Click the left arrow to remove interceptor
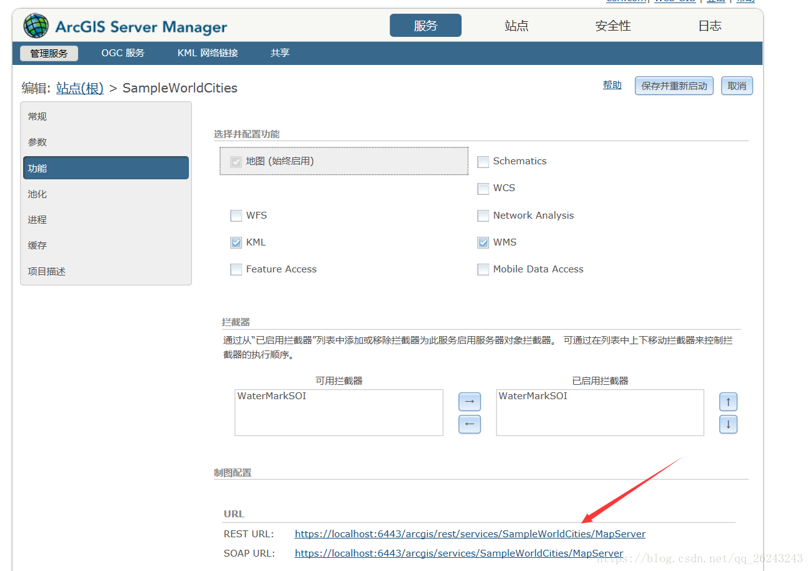 [x=470, y=424]
